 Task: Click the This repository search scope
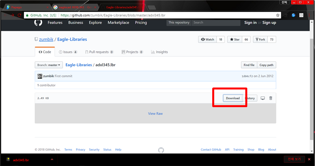click(179, 22)
